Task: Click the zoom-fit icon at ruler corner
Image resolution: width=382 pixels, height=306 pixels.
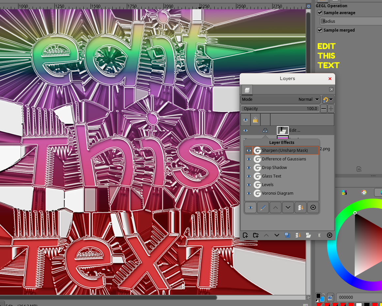Action: pyautogui.click(x=309, y=6)
